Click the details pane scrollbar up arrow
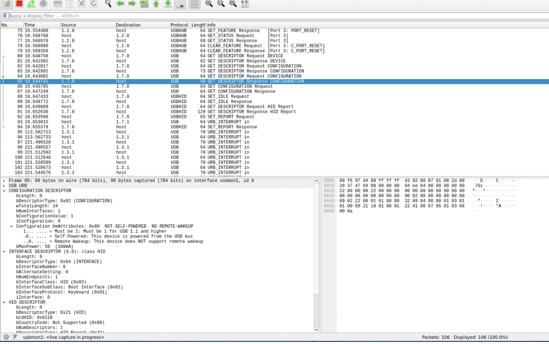The width and height of the screenshot is (549, 344). (x=316, y=181)
